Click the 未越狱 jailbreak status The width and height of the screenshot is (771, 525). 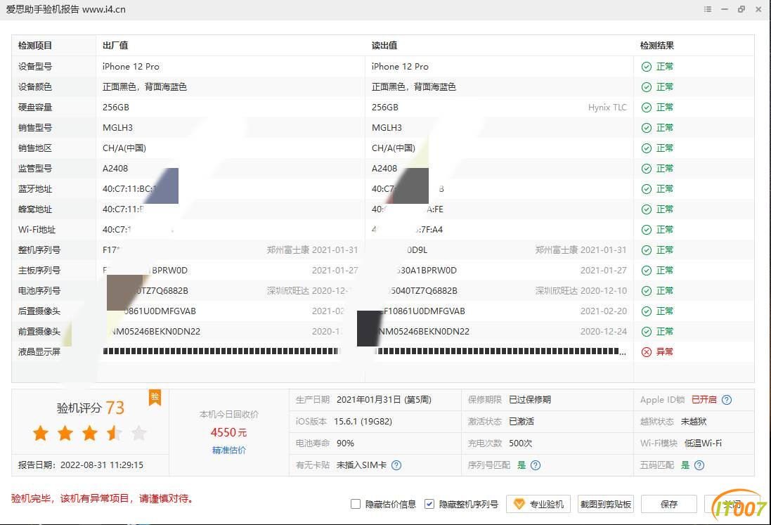pos(693,422)
